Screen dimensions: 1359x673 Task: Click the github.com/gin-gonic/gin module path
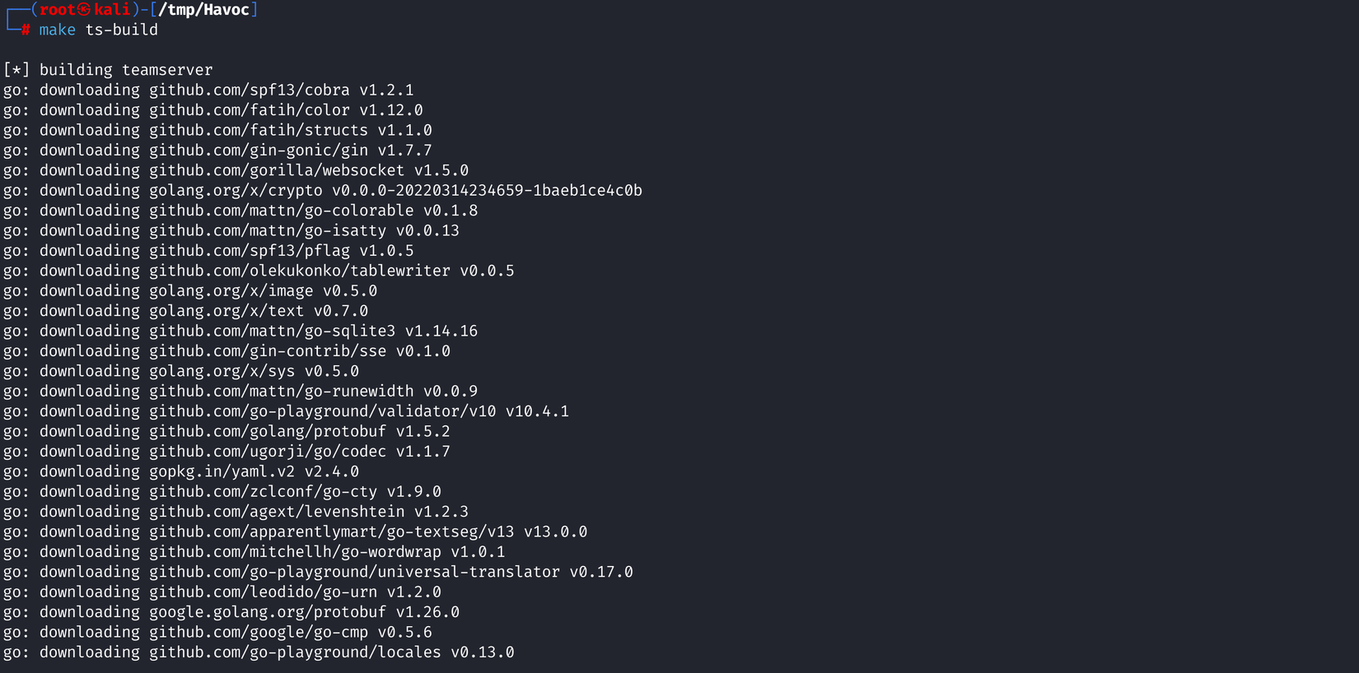click(258, 151)
